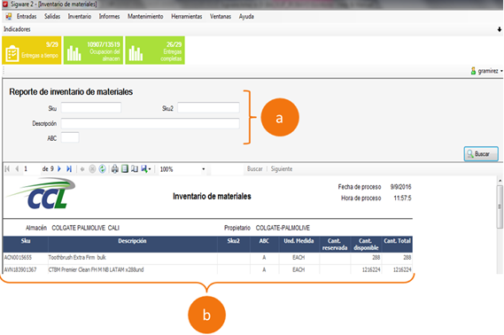Click Buscar link in report toolbar
Screen dimensions: 504x335
point(255,168)
